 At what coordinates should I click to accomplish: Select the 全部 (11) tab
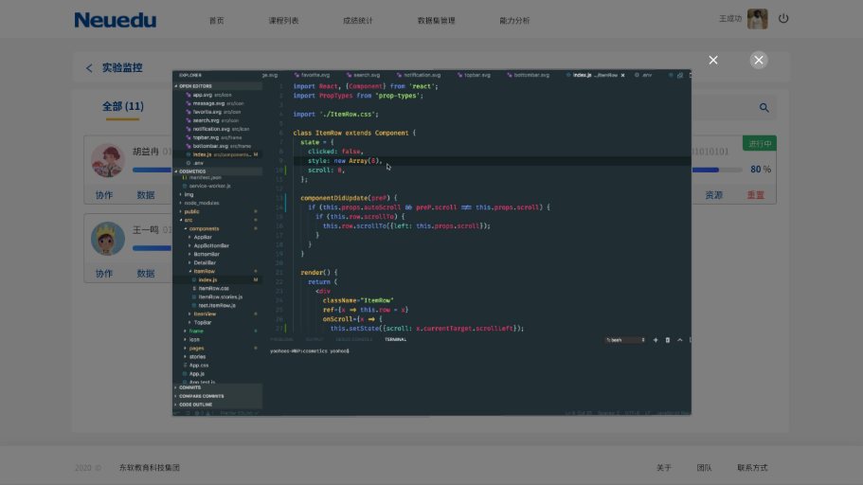(x=123, y=106)
